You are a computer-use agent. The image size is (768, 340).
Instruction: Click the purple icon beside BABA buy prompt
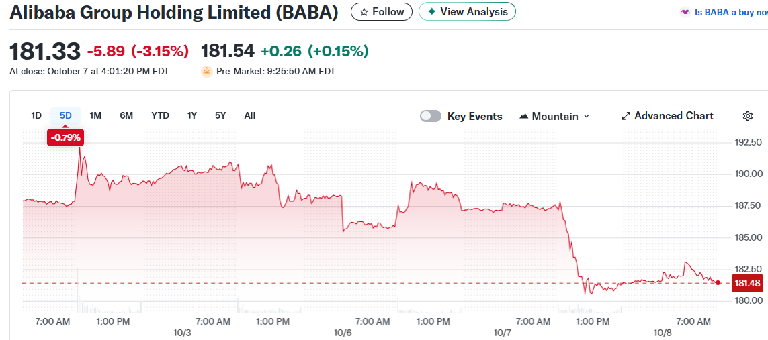[x=685, y=12]
